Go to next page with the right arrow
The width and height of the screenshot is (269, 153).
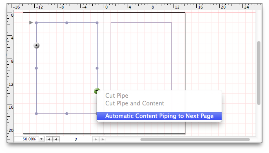coord(96,139)
